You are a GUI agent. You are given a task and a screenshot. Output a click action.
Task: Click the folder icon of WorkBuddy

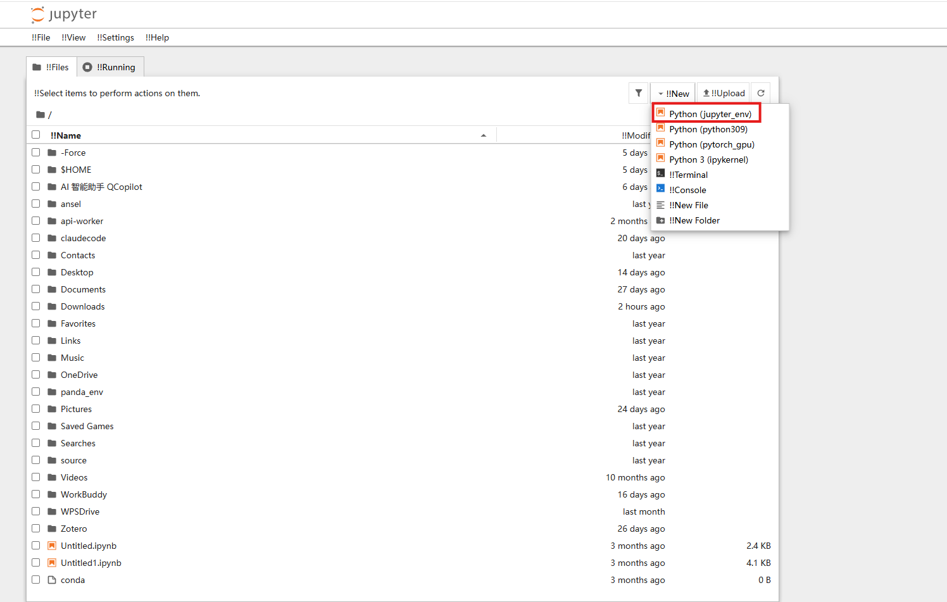[52, 494]
